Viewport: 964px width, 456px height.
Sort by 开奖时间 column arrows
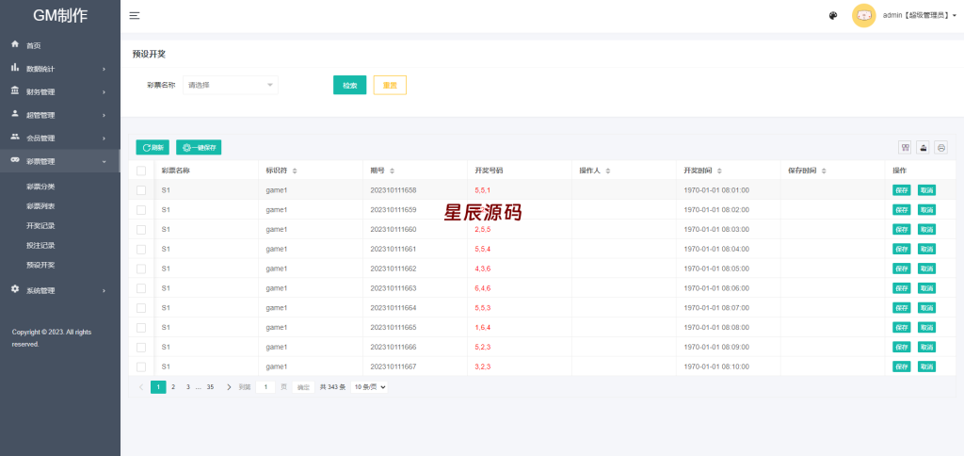(719, 171)
